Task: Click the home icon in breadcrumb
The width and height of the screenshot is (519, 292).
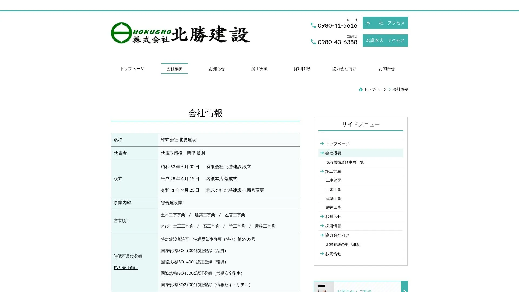Action: pyautogui.click(x=361, y=89)
